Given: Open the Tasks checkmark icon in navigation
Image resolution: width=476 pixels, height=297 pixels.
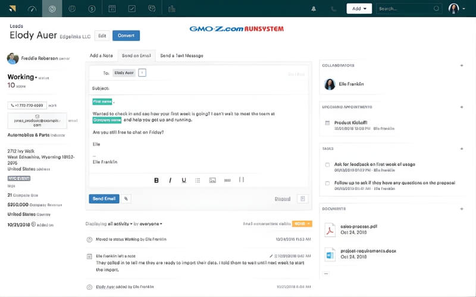Looking at the screenshot, I should click(131, 9).
